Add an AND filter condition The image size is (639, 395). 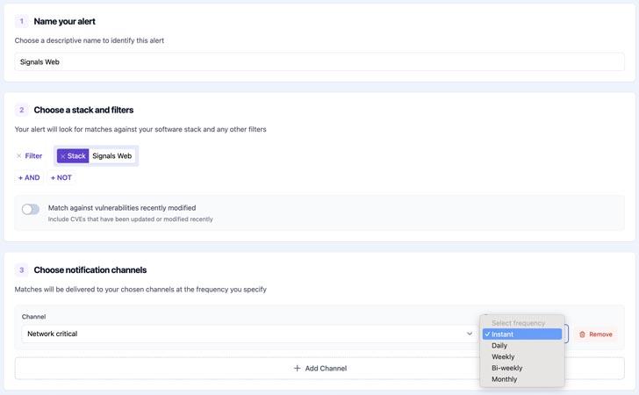(29, 177)
